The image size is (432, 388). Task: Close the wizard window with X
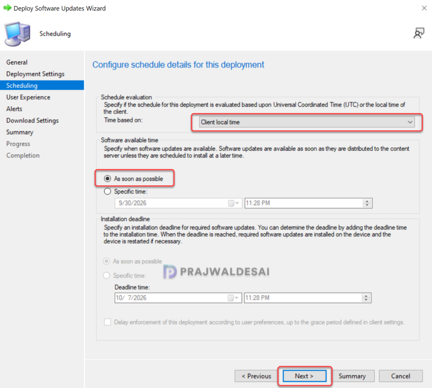point(424,8)
